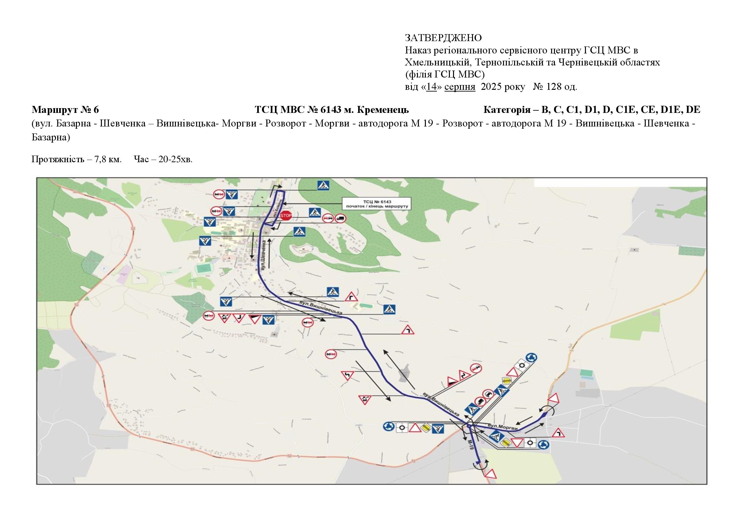Click the turn warning triangle right of вул.Моргви

point(558,433)
